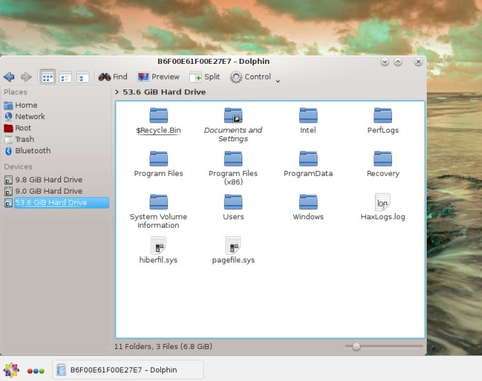
Task: Open Root in Places panel
Action: coord(18,128)
